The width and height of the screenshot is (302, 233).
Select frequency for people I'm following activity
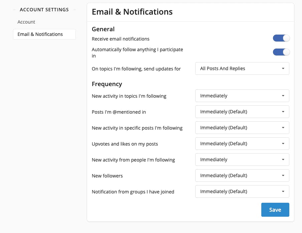(242, 160)
